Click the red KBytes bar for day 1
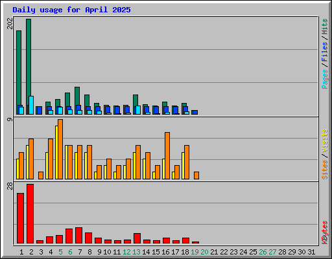Screen dimensions: 332x259 (x=20, y=218)
